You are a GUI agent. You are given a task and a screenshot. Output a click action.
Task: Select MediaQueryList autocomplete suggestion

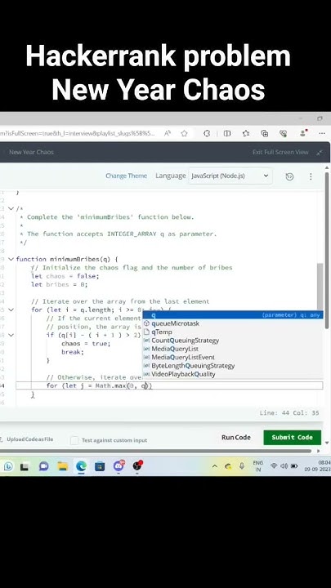(x=233, y=349)
